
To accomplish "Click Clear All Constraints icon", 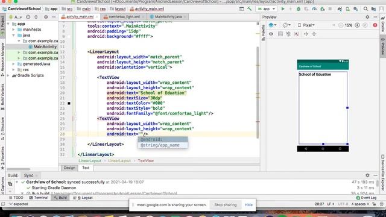I will (288, 34).
